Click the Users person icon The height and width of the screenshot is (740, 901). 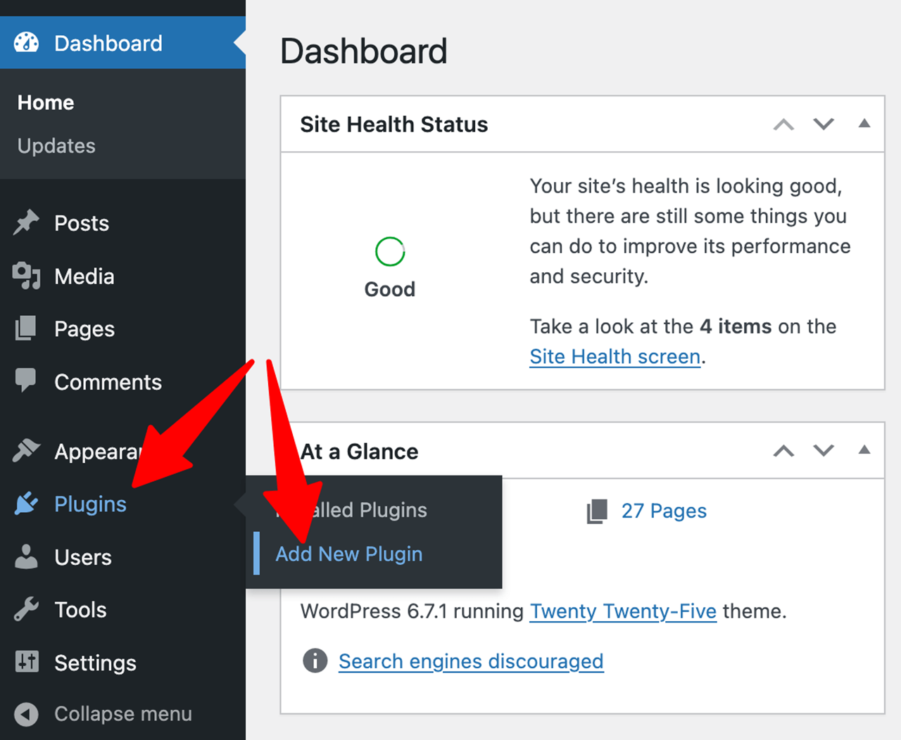[27, 556]
